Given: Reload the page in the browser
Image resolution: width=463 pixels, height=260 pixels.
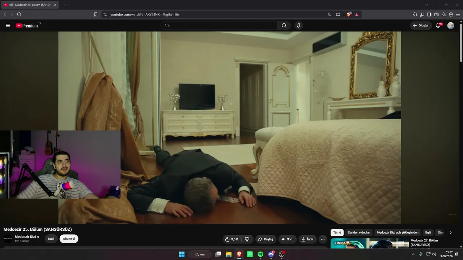Looking at the screenshot, I should (19, 14).
